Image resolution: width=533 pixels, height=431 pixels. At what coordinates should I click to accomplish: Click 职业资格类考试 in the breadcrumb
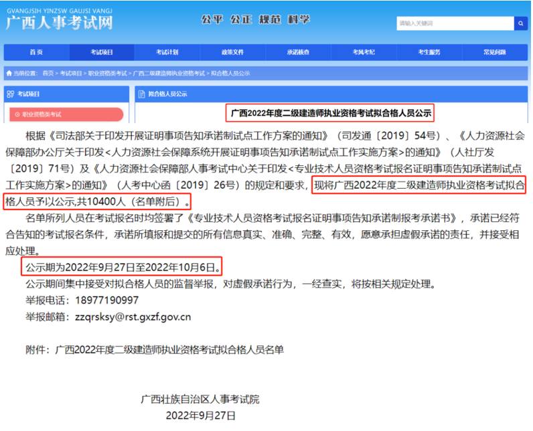pyautogui.click(x=107, y=72)
